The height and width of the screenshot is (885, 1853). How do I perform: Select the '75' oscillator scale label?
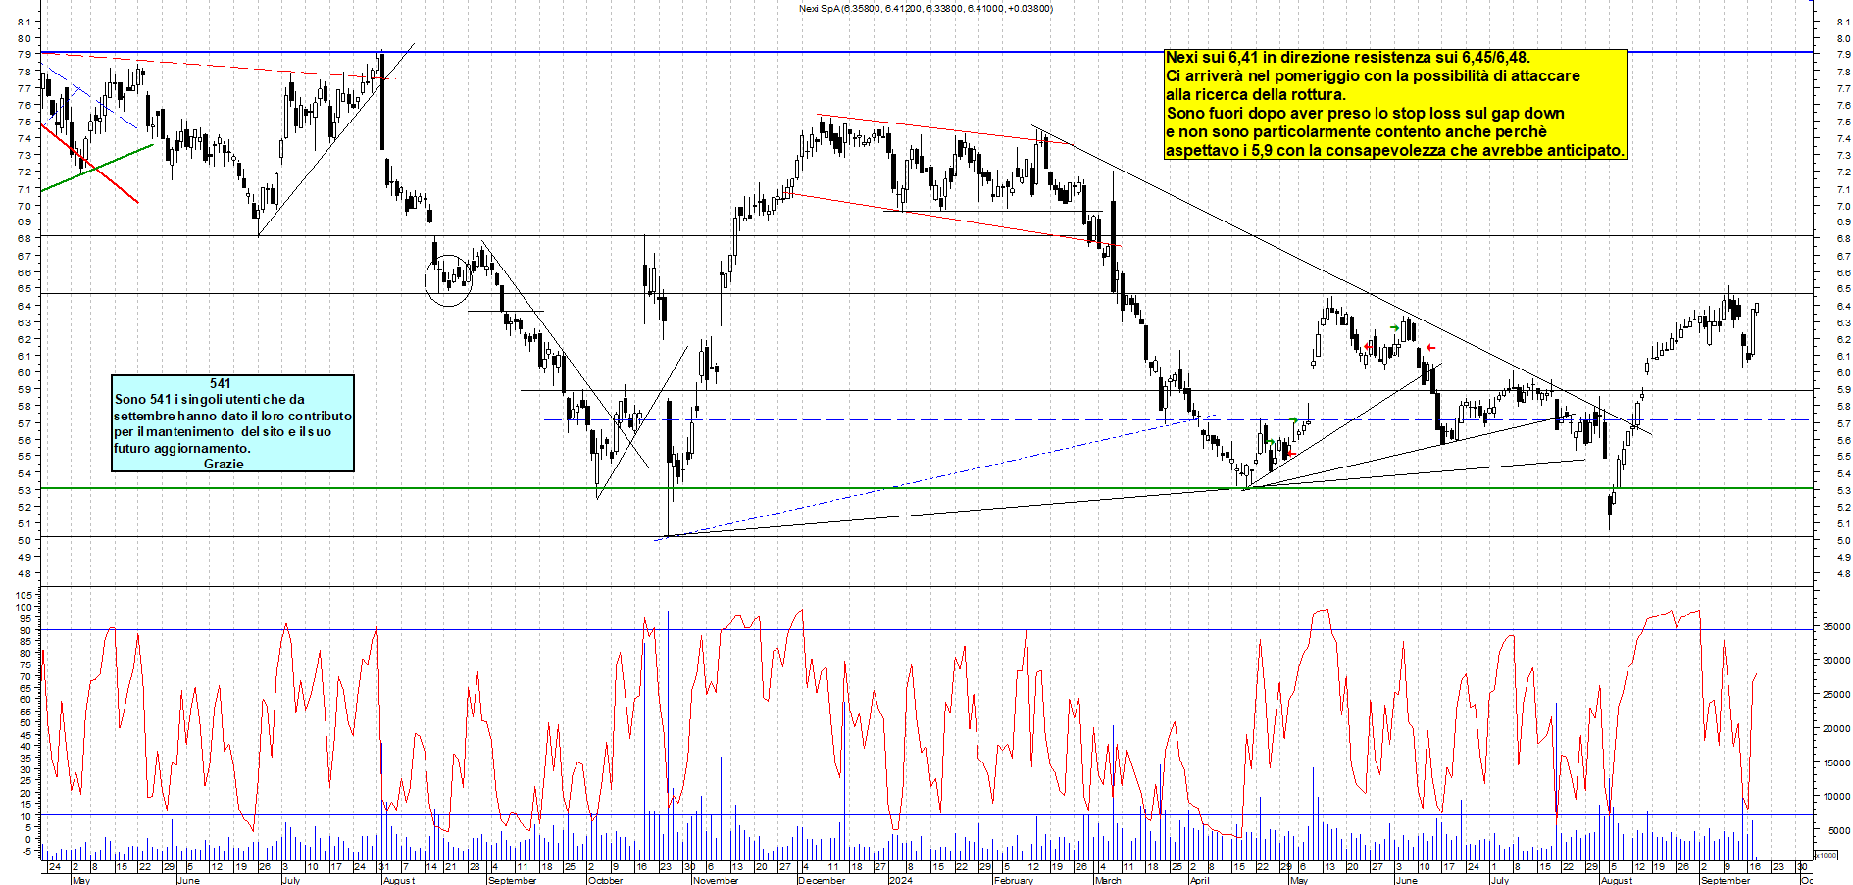pyautogui.click(x=26, y=664)
